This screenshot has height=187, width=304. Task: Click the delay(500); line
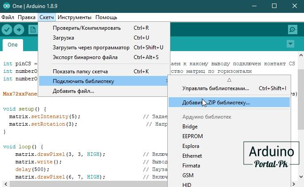click(32, 169)
